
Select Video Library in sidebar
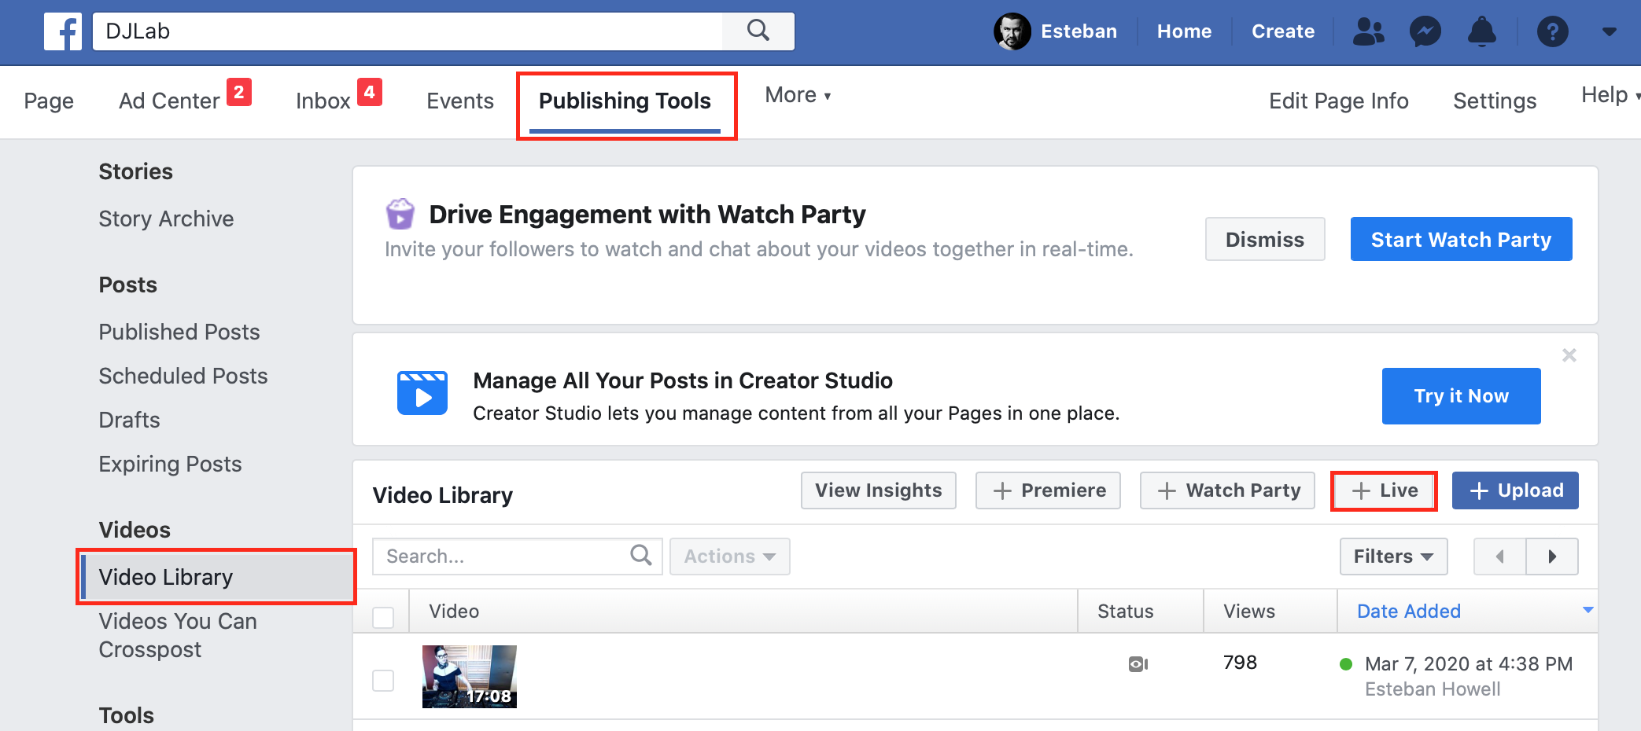click(x=217, y=577)
